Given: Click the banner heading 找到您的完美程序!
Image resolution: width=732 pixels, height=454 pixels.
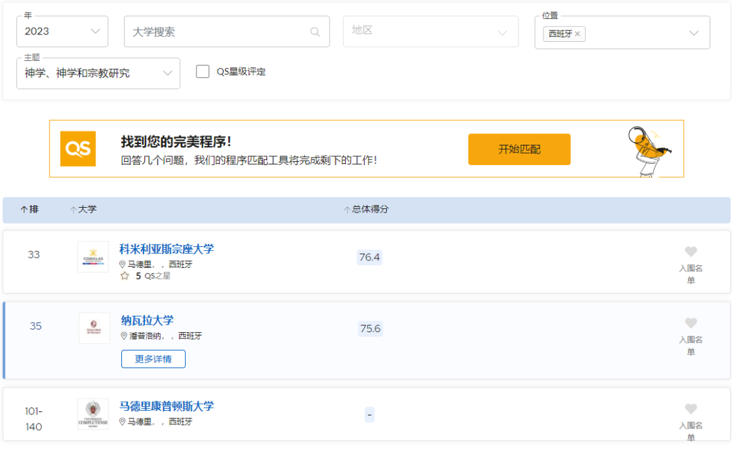Looking at the screenshot, I should point(176,141).
